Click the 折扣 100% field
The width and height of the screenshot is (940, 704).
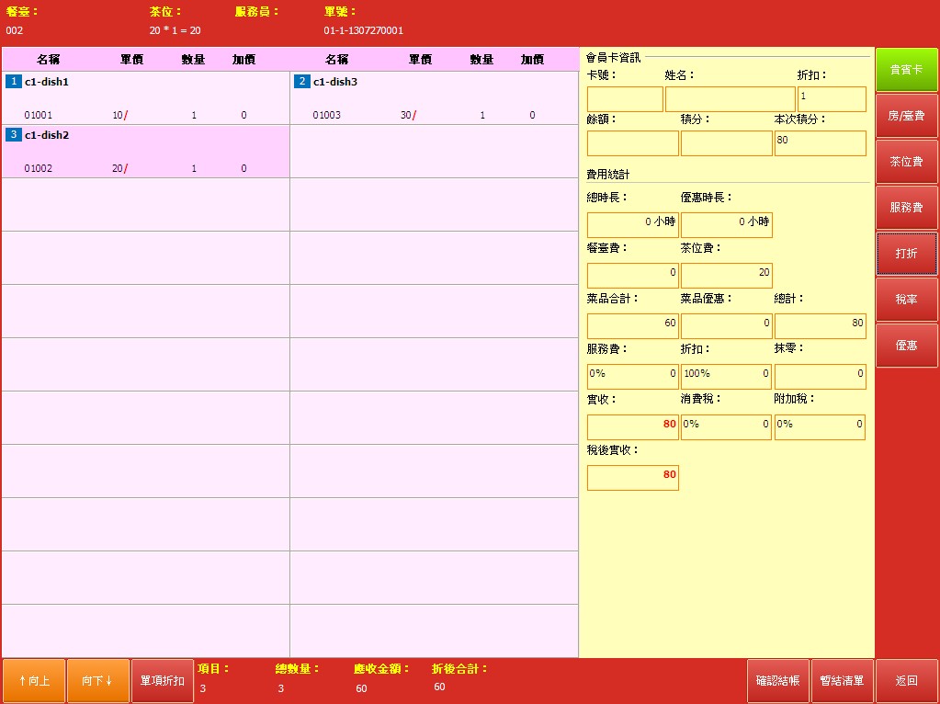point(726,377)
